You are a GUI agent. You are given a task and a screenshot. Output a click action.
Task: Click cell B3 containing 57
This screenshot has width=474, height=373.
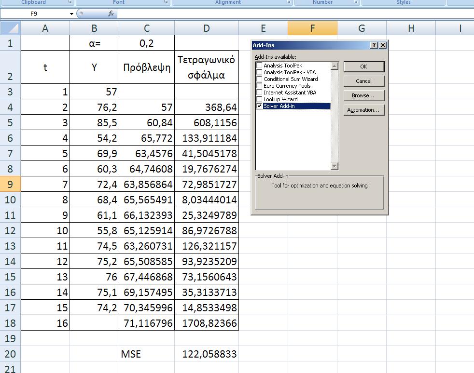pos(94,92)
